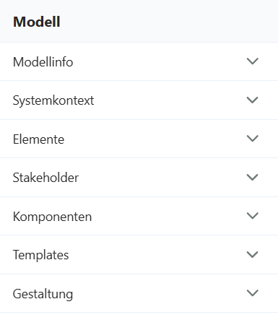Open the Modellinfo section label
Viewport: 278px width, 325px height.
pos(43,62)
